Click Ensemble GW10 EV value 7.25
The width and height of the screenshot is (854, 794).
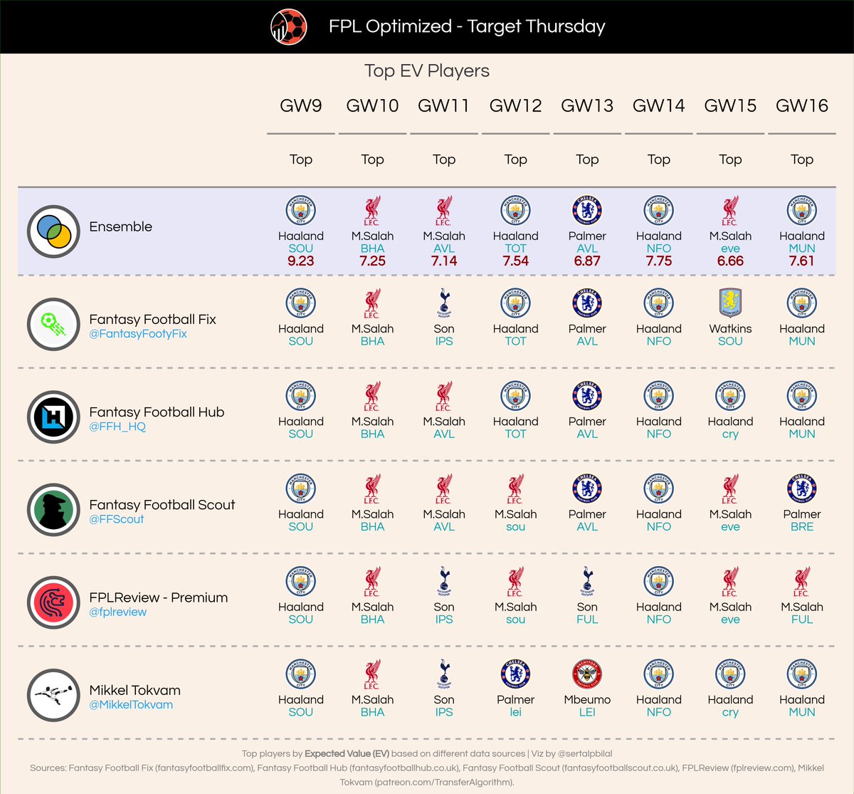[372, 261]
